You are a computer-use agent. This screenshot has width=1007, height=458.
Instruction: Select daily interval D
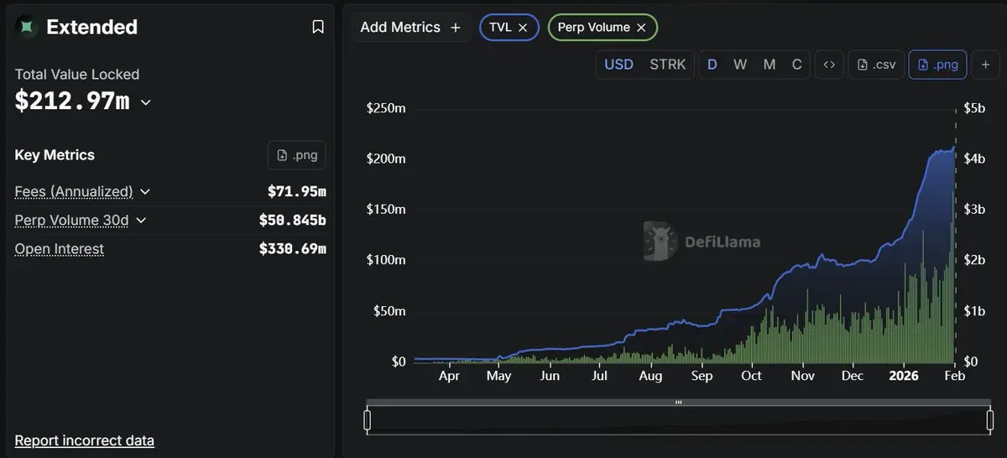[x=712, y=65]
